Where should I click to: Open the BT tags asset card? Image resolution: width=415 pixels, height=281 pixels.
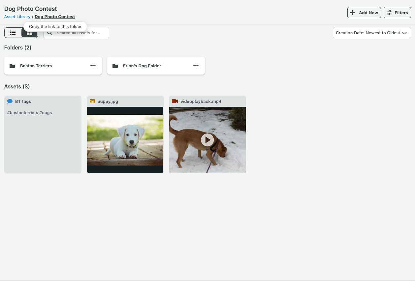pyautogui.click(x=43, y=135)
